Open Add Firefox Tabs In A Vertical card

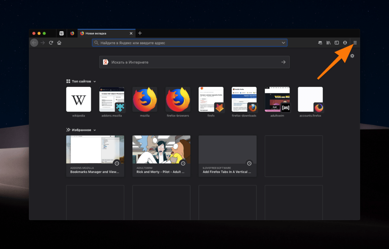point(228,156)
